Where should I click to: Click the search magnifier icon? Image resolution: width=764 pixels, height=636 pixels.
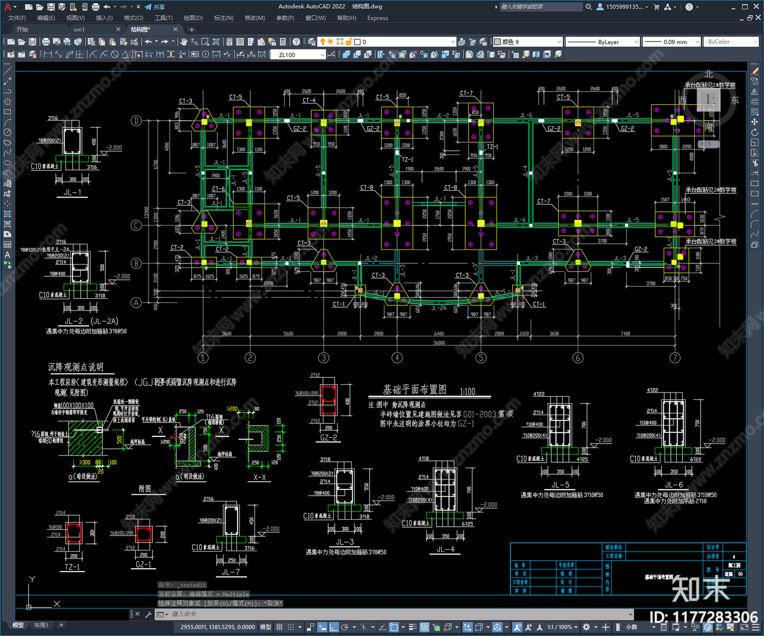(589, 7)
